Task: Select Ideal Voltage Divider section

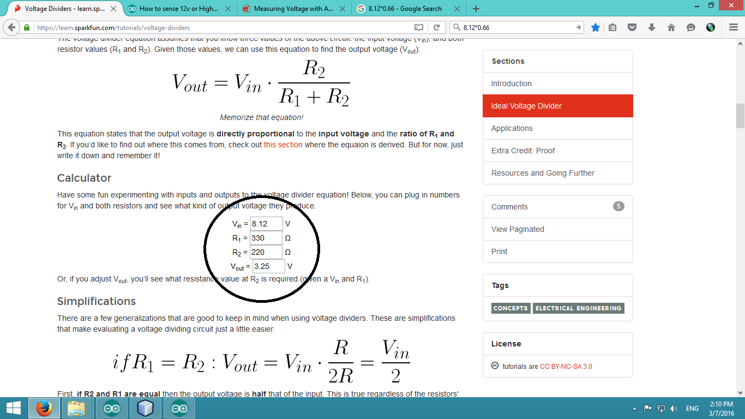Action: pyautogui.click(x=557, y=106)
